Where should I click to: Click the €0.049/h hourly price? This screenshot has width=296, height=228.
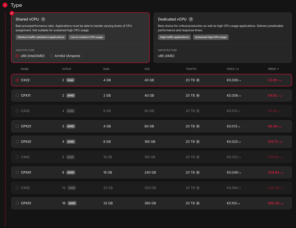(x=234, y=172)
